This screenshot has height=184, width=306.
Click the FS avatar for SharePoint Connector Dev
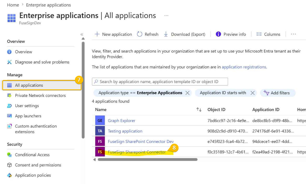(x=100, y=141)
